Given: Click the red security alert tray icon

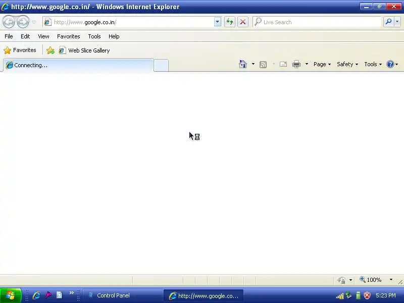Looking at the screenshot, I should 367,295.
